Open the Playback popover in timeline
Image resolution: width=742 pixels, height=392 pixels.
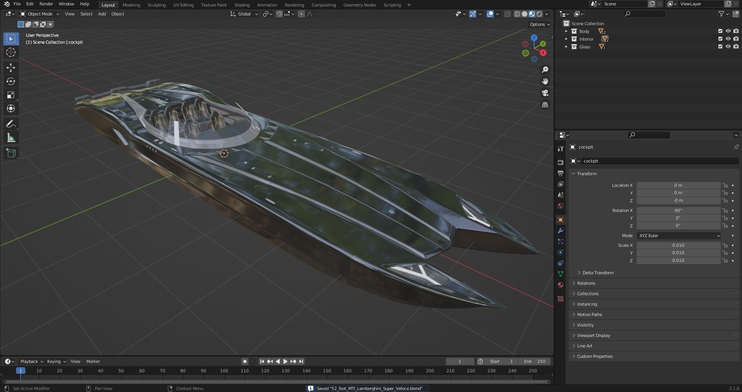point(31,361)
